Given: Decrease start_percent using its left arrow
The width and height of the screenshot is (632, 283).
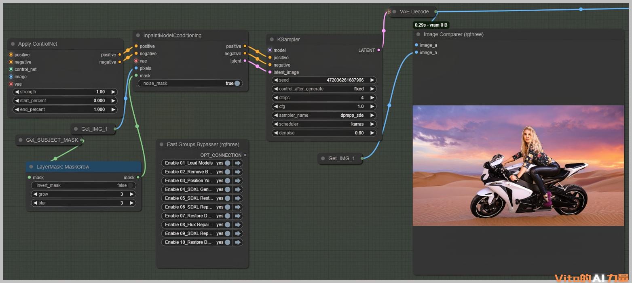Looking at the screenshot, I should click(17, 101).
